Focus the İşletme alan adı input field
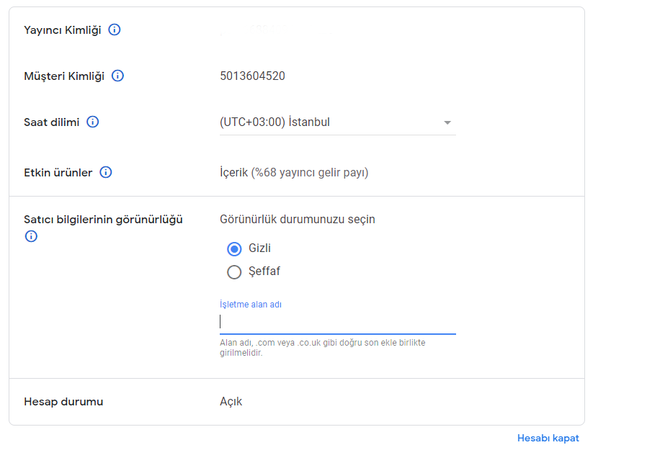 (x=338, y=322)
